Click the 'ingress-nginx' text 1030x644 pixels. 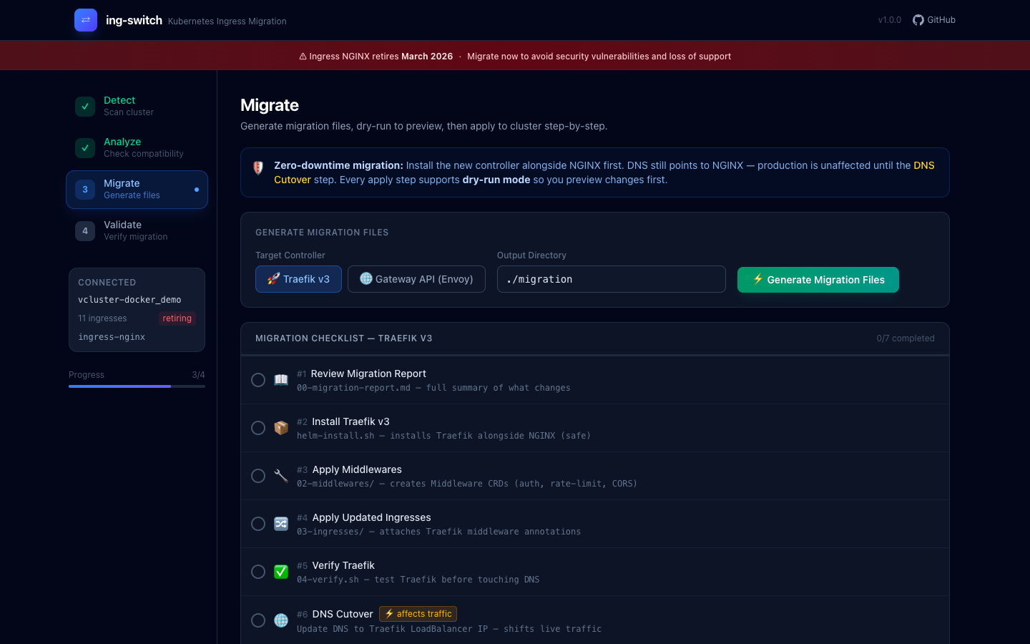[x=112, y=337]
